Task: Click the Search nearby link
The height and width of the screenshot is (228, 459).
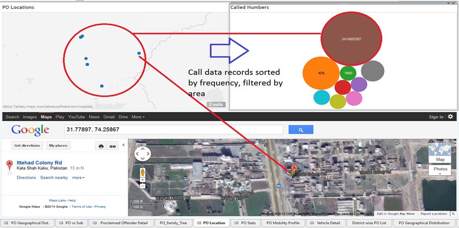Action: tap(54, 177)
